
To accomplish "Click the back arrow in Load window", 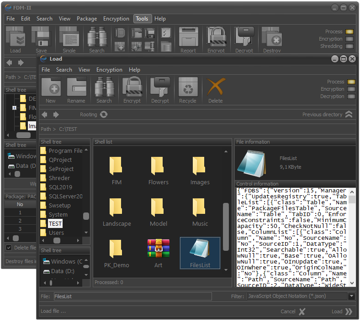I will [x=44, y=114].
